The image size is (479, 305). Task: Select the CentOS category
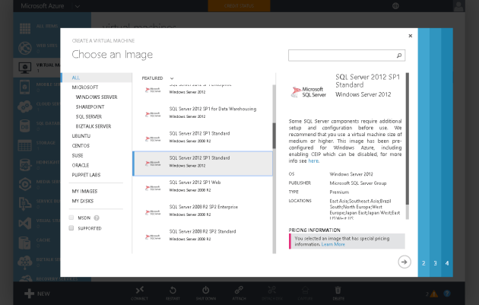click(x=81, y=146)
